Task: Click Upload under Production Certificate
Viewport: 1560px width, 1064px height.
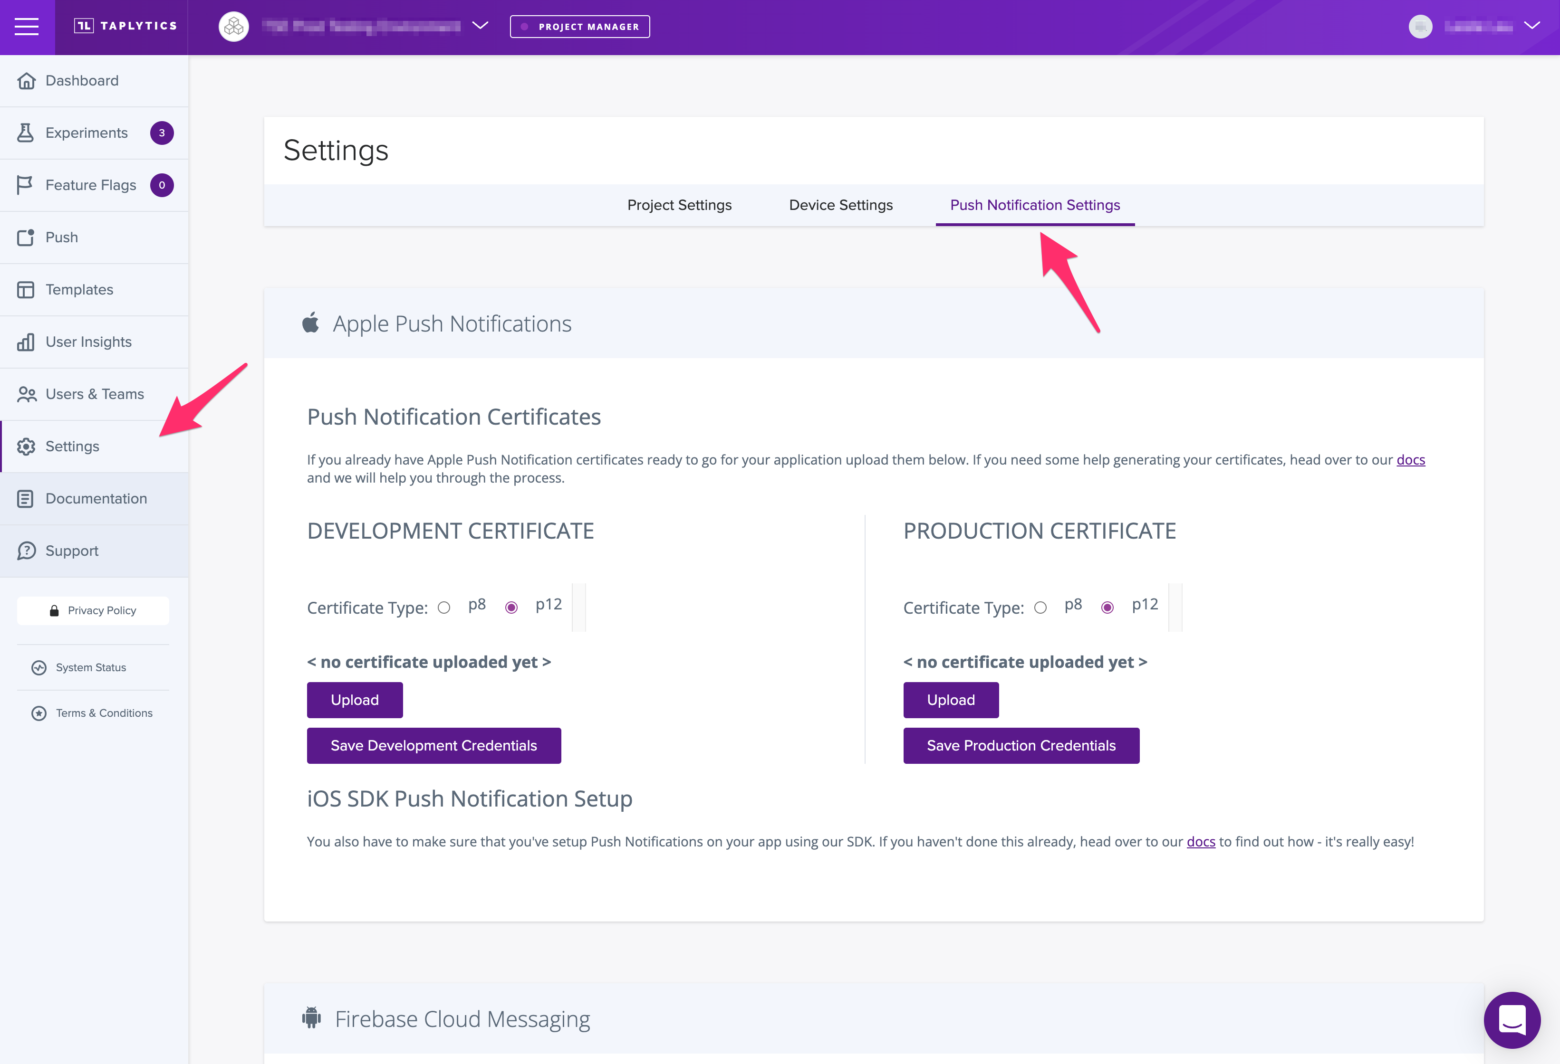Action: click(951, 700)
